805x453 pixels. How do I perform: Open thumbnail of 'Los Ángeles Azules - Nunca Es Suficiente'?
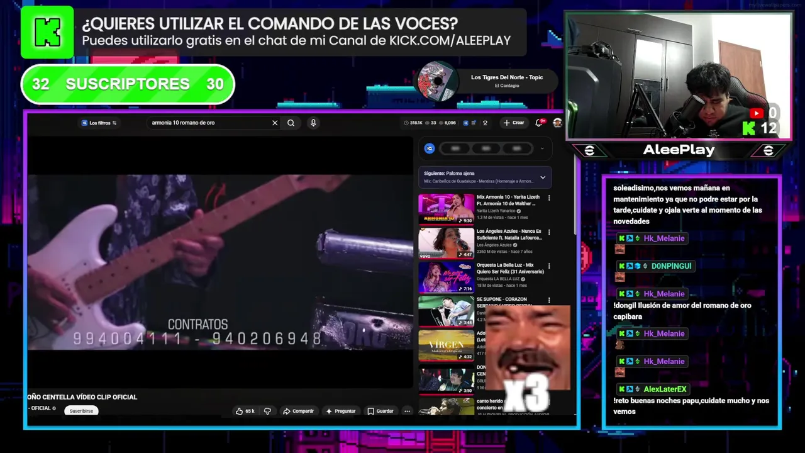[447, 243]
